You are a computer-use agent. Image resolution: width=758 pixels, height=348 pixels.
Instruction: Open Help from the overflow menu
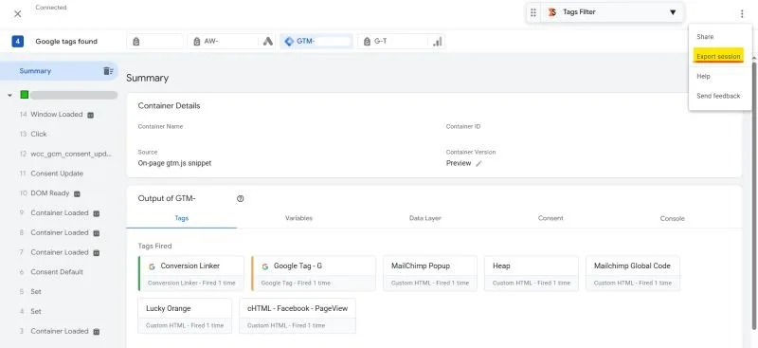click(x=703, y=77)
